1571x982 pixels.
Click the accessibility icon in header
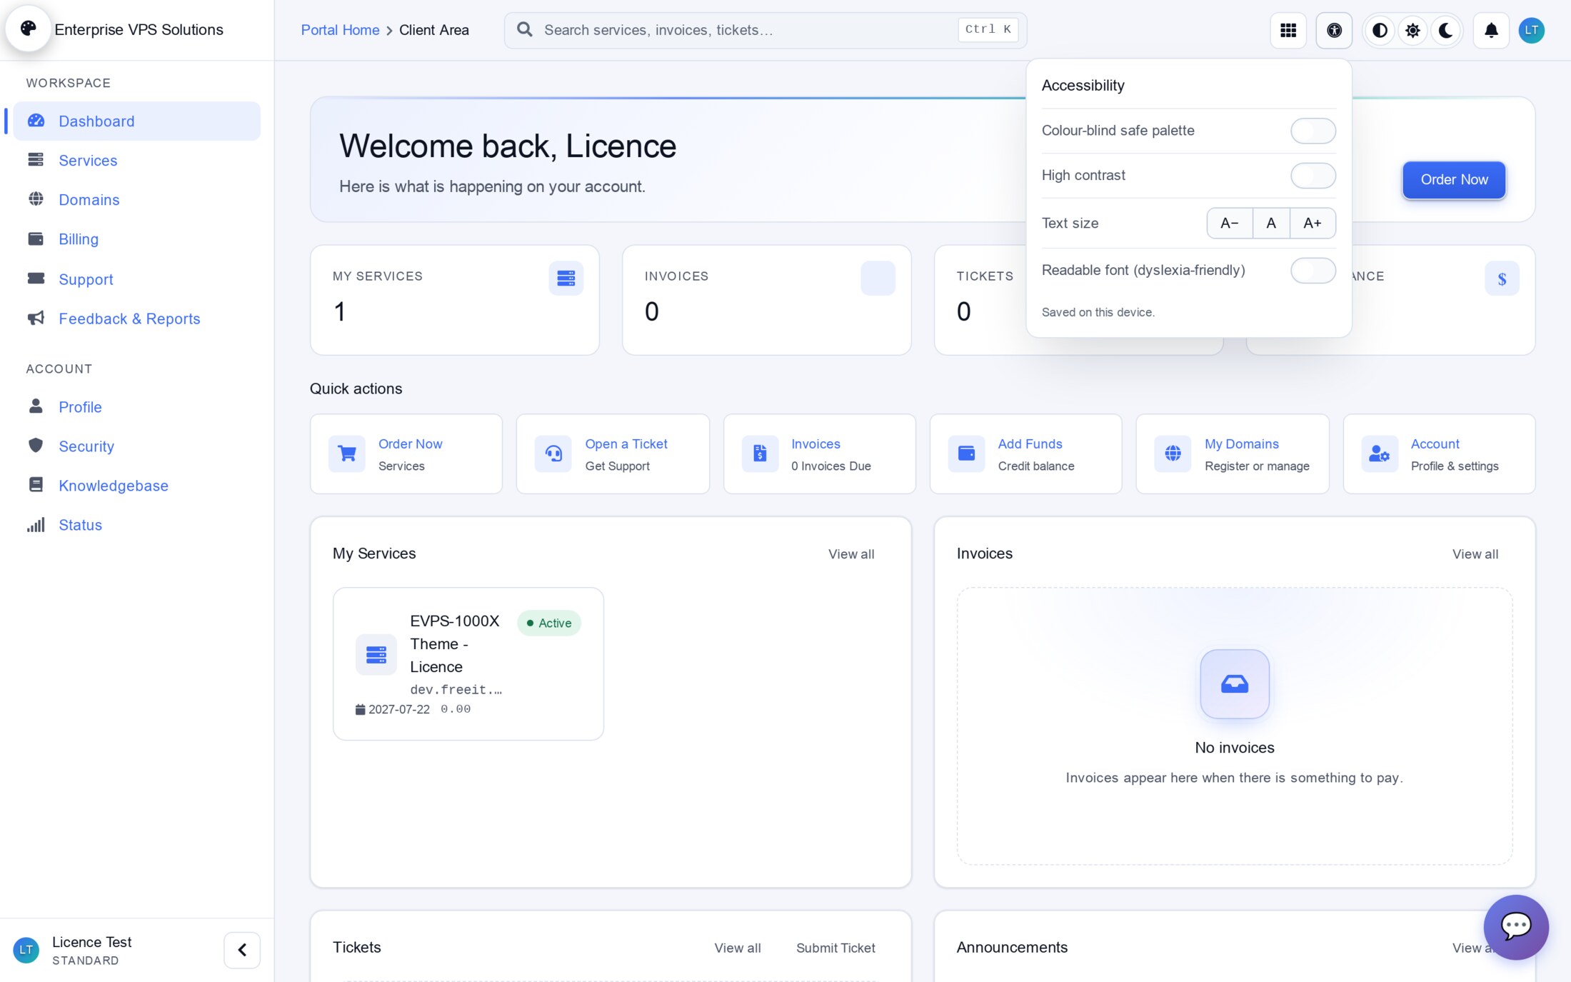(1334, 30)
